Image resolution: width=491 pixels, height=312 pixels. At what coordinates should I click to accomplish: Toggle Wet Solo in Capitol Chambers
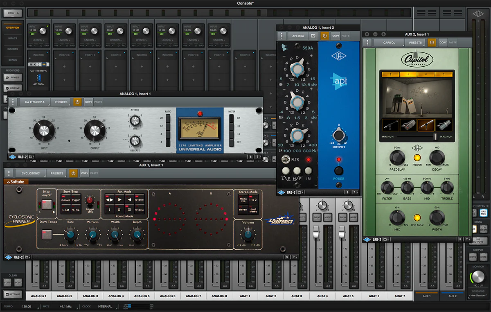click(x=417, y=218)
